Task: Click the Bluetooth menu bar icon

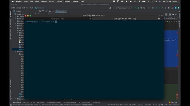Action: [139, 1]
